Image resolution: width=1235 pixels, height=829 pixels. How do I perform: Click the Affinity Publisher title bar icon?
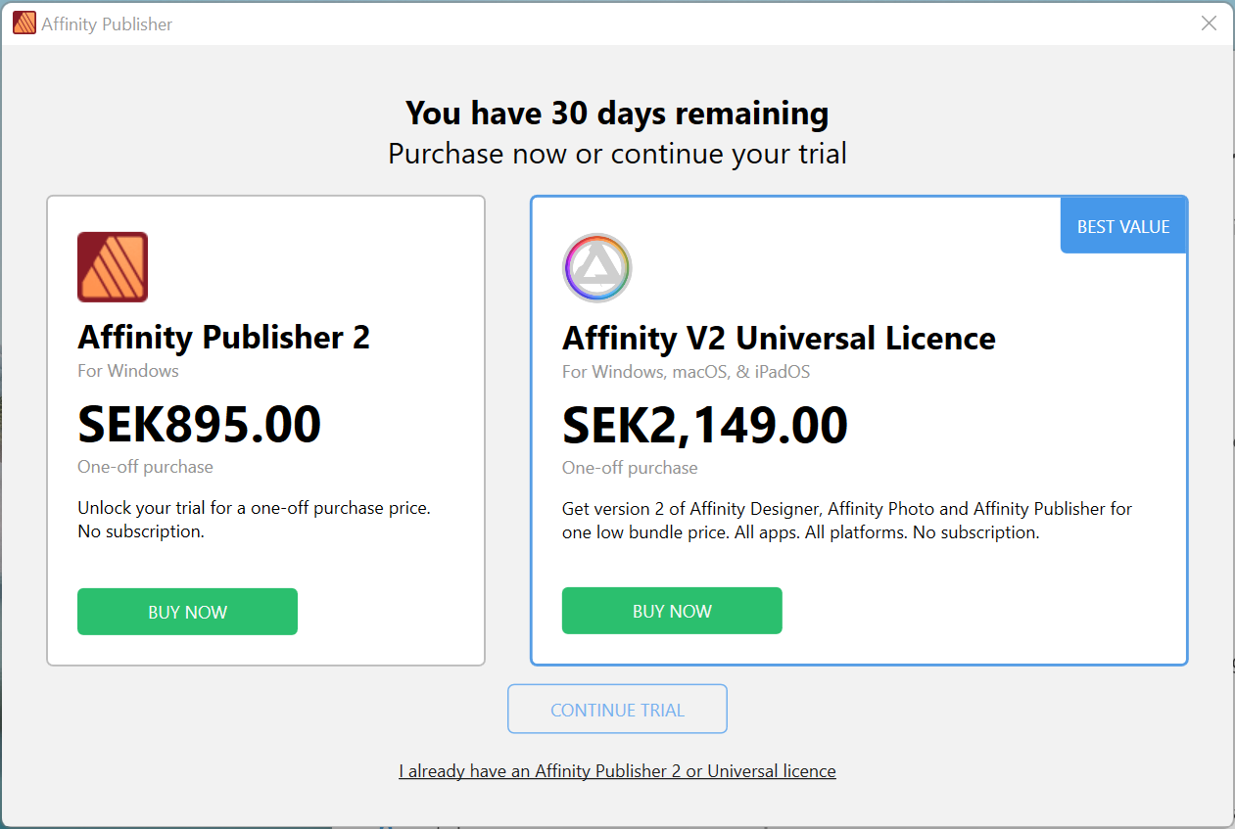pos(24,23)
